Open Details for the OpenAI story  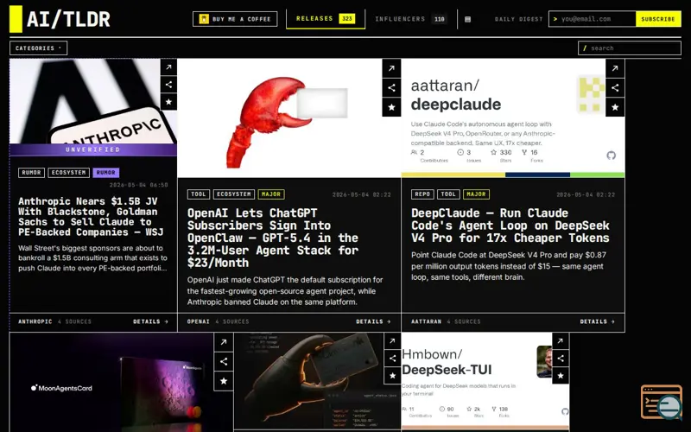[373, 321]
